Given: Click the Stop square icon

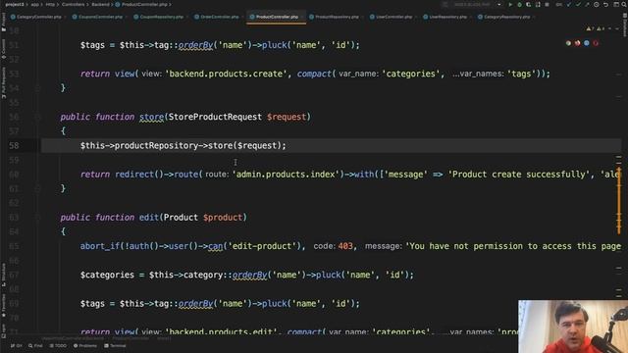Looking at the screenshot, I should click(x=548, y=4).
